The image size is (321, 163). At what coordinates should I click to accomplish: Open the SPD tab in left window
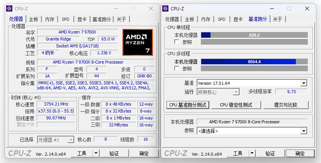(x=66, y=19)
